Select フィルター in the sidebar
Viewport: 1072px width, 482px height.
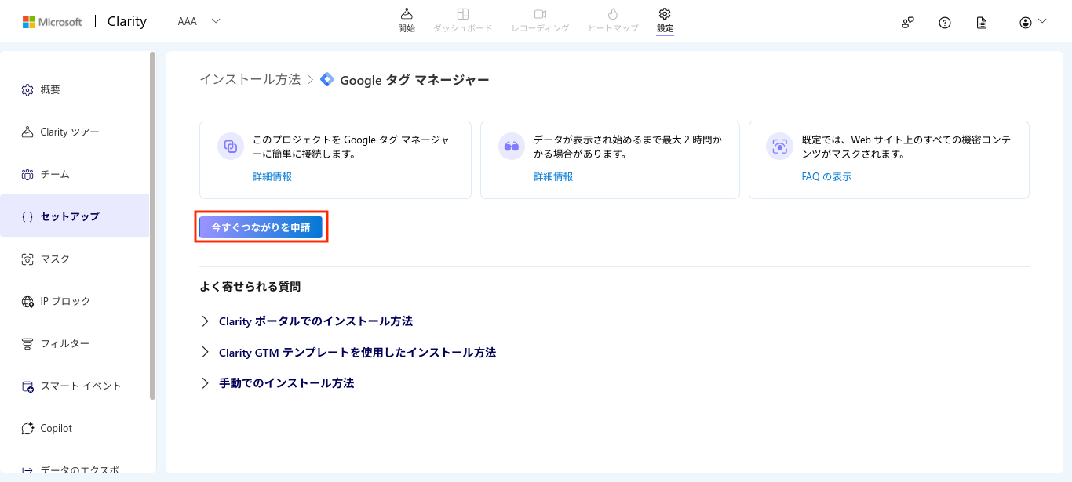75,343
